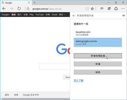Minimize the Edge window

[109, 3]
